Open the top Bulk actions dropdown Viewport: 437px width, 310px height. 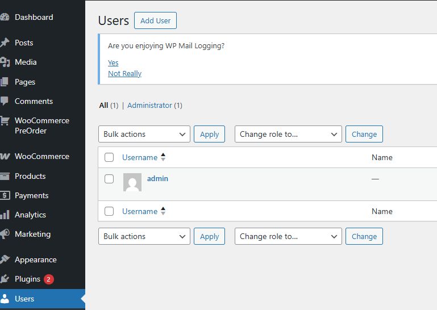pos(144,134)
